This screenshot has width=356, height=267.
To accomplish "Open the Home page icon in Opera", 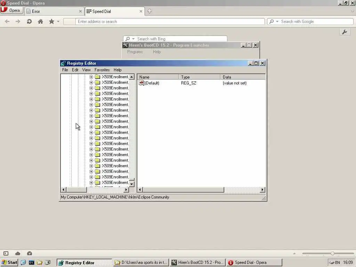I will (40, 22).
